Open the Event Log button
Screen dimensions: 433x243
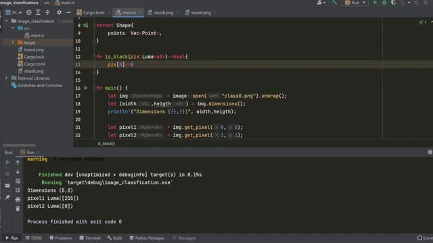click(425, 238)
